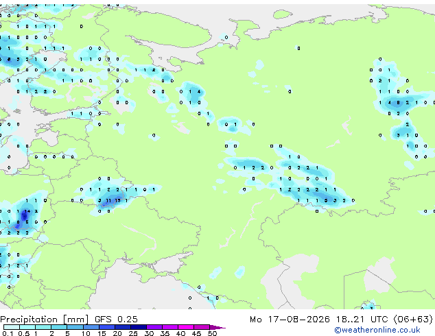Click the 0.5–1 mm legend color swatch
The height and width of the screenshot is (336, 435).
pos(27,327)
